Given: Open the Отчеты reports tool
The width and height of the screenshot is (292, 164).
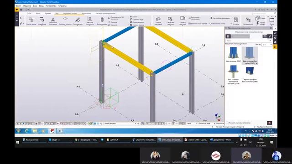Looking at the screenshot, I should tap(236, 21).
